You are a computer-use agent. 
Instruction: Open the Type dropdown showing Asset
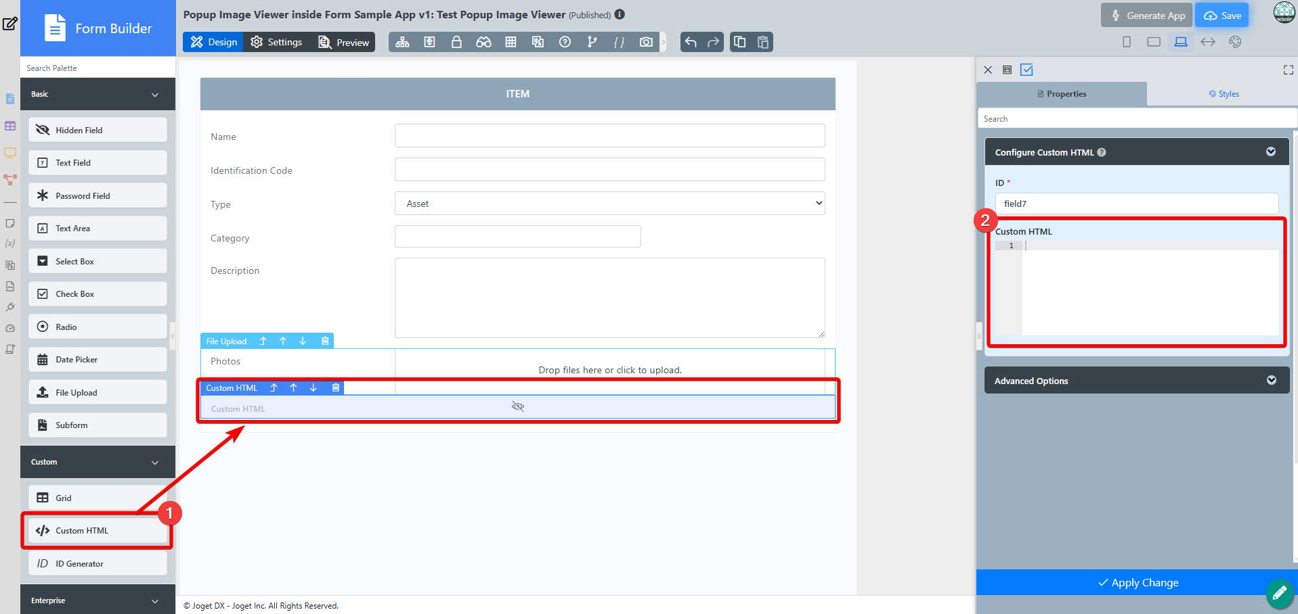pos(609,204)
